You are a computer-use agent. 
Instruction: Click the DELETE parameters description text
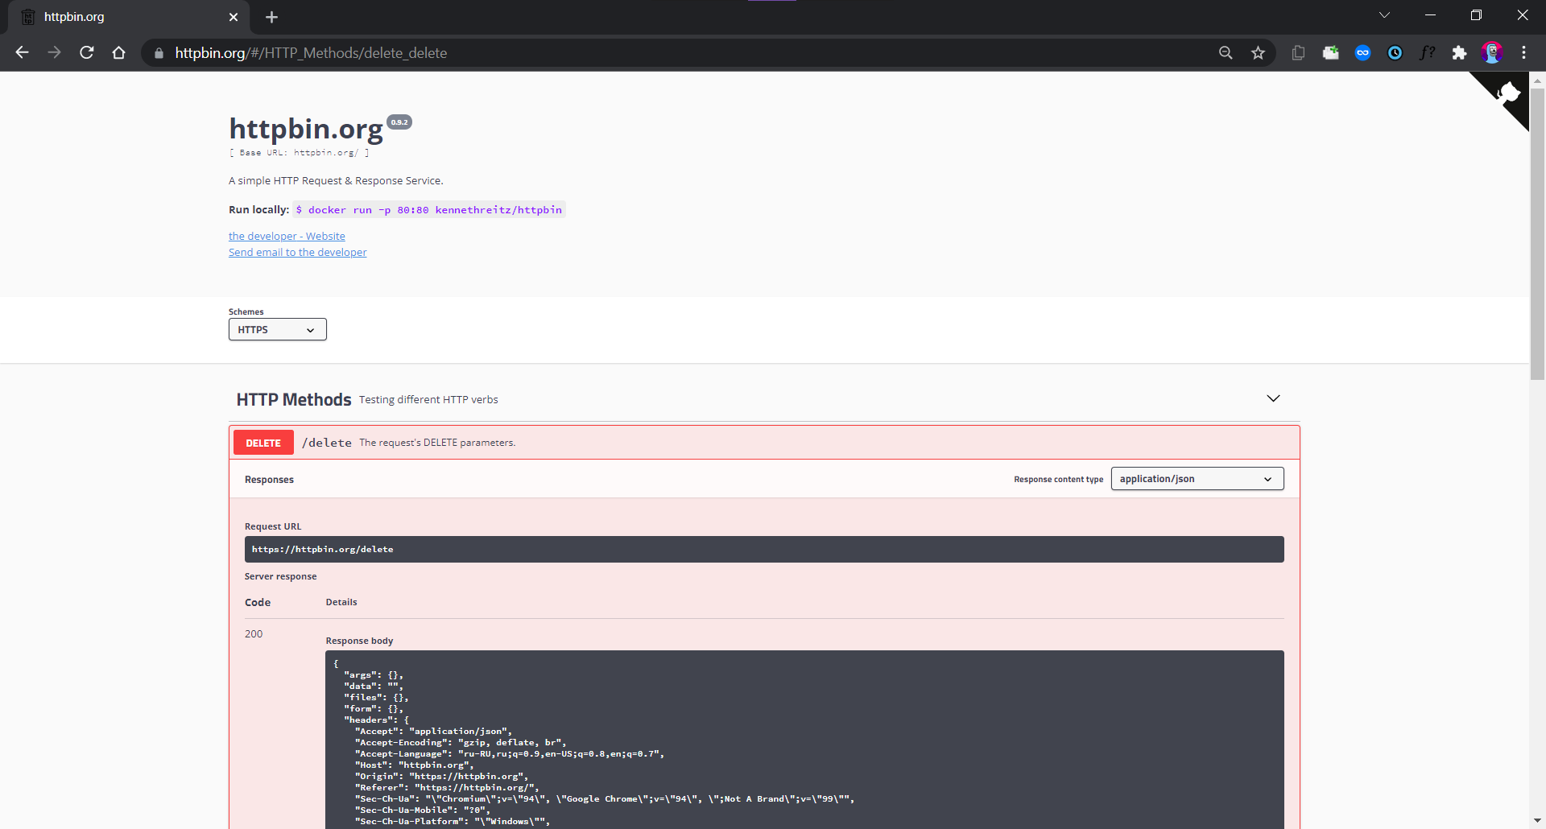click(437, 443)
